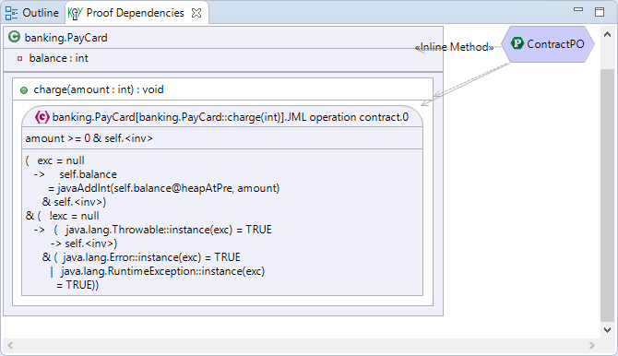The image size is (618, 356).
Task: Click the java.lang.Throwable::instance(exc) = TRUE line
Action: [x=169, y=230]
